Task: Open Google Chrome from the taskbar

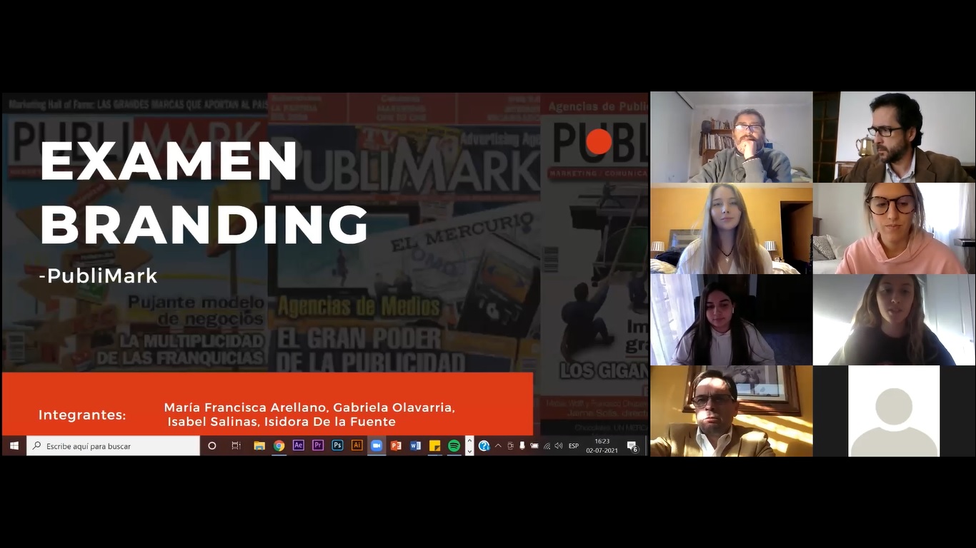Action: tap(279, 446)
